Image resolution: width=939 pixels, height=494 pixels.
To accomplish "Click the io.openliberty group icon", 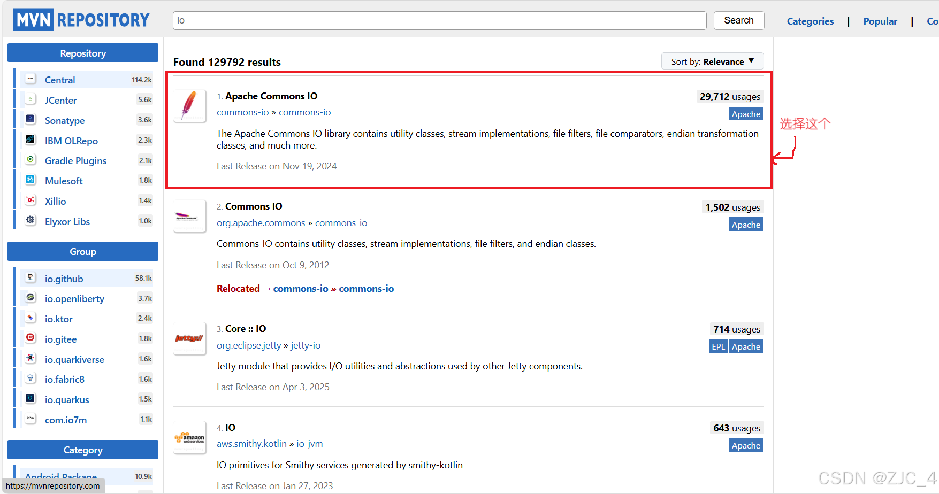I will [30, 298].
